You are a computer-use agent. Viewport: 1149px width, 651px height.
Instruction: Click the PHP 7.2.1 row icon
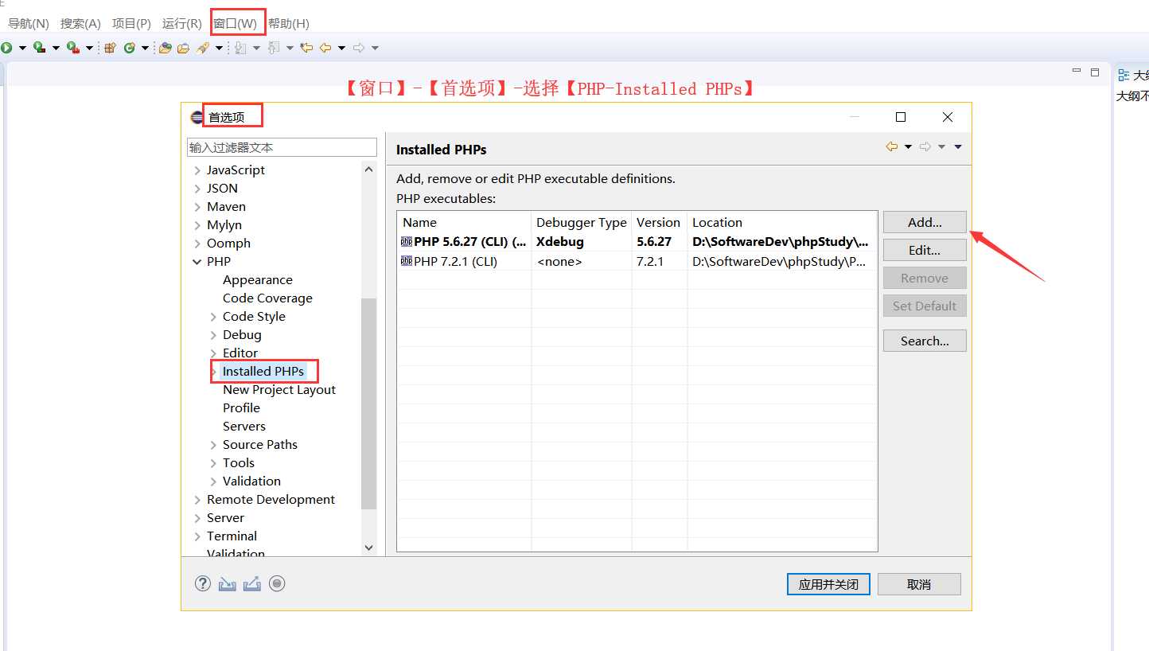point(407,261)
